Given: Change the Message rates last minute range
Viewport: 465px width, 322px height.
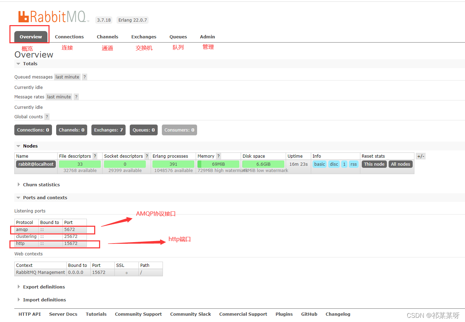Looking at the screenshot, I should coord(59,97).
